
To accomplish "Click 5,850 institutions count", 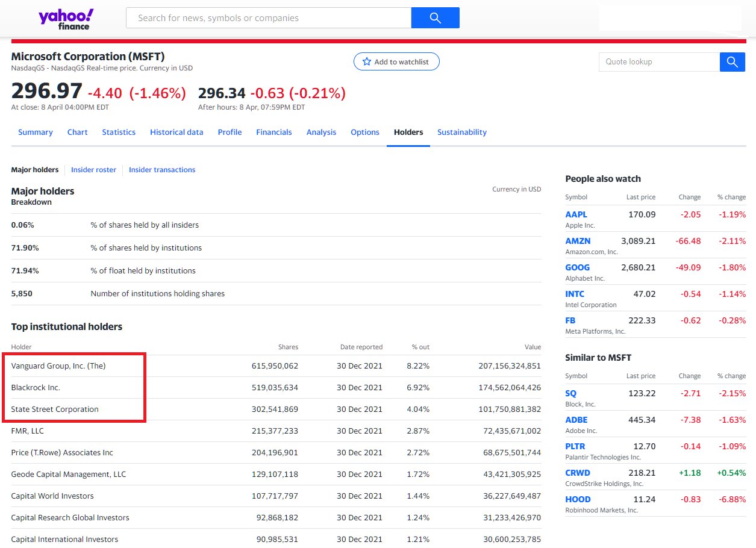I will point(22,294).
